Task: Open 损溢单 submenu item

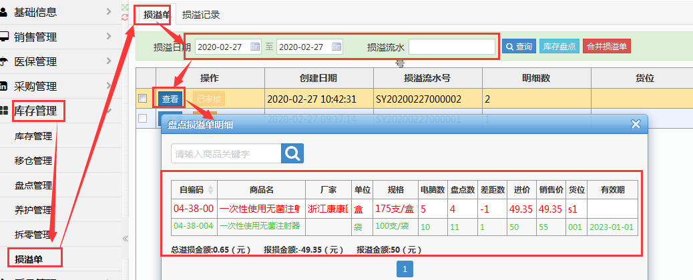Action: [29, 259]
